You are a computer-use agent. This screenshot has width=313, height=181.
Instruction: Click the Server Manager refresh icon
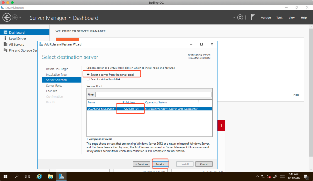point(241,17)
